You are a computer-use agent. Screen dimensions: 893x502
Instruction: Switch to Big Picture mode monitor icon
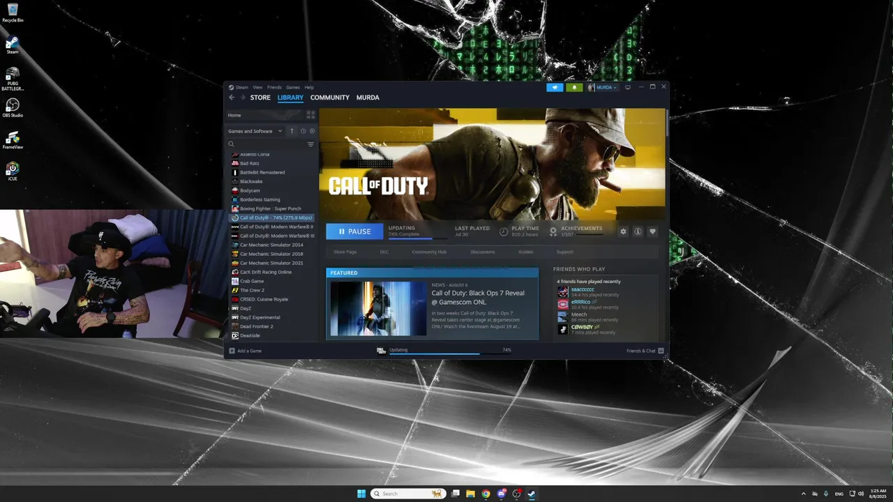point(627,87)
